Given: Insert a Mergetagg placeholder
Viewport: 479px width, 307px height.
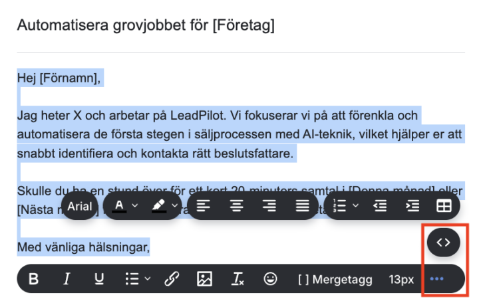Looking at the screenshot, I should tap(335, 280).
